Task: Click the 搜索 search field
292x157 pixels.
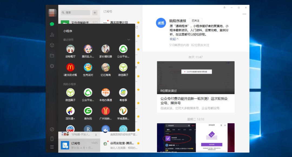Action: point(75,12)
